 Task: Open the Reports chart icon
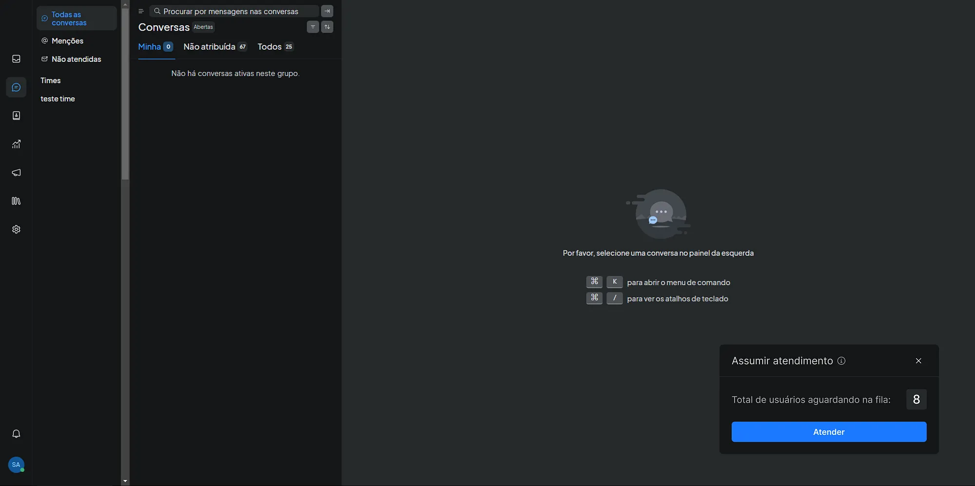click(x=16, y=144)
